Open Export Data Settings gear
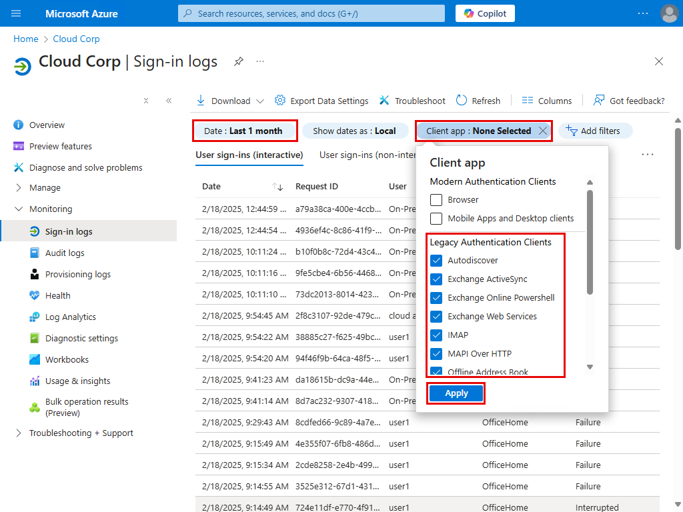The height and width of the screenshot is (512, 683). [279, 101]
